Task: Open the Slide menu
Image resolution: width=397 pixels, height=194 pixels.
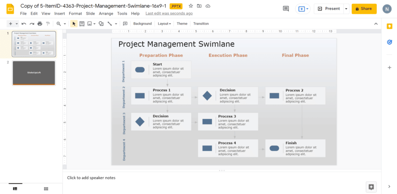Action: [x=90, y=13]
